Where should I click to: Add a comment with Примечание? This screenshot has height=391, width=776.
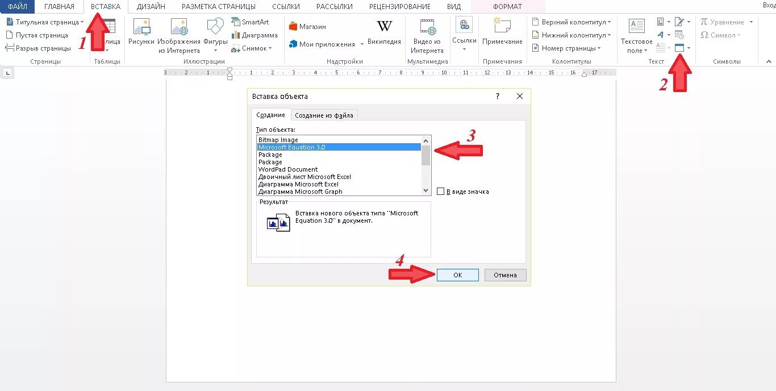(502, 32)
